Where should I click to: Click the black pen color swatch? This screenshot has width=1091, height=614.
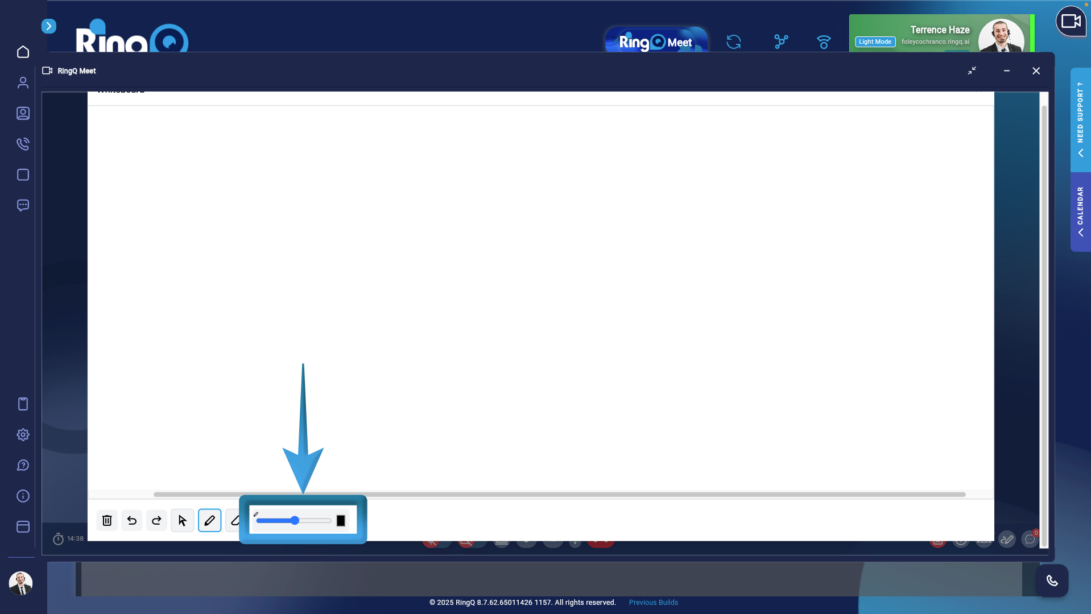[x=341, y=521]
